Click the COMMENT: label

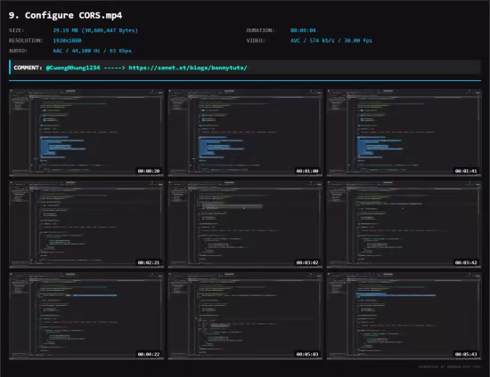pyautogui.click(x=28, y=68)
